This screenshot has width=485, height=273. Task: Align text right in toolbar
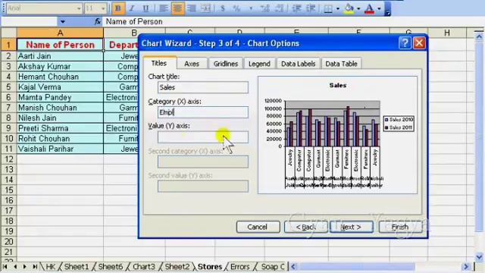click(192, 8)
